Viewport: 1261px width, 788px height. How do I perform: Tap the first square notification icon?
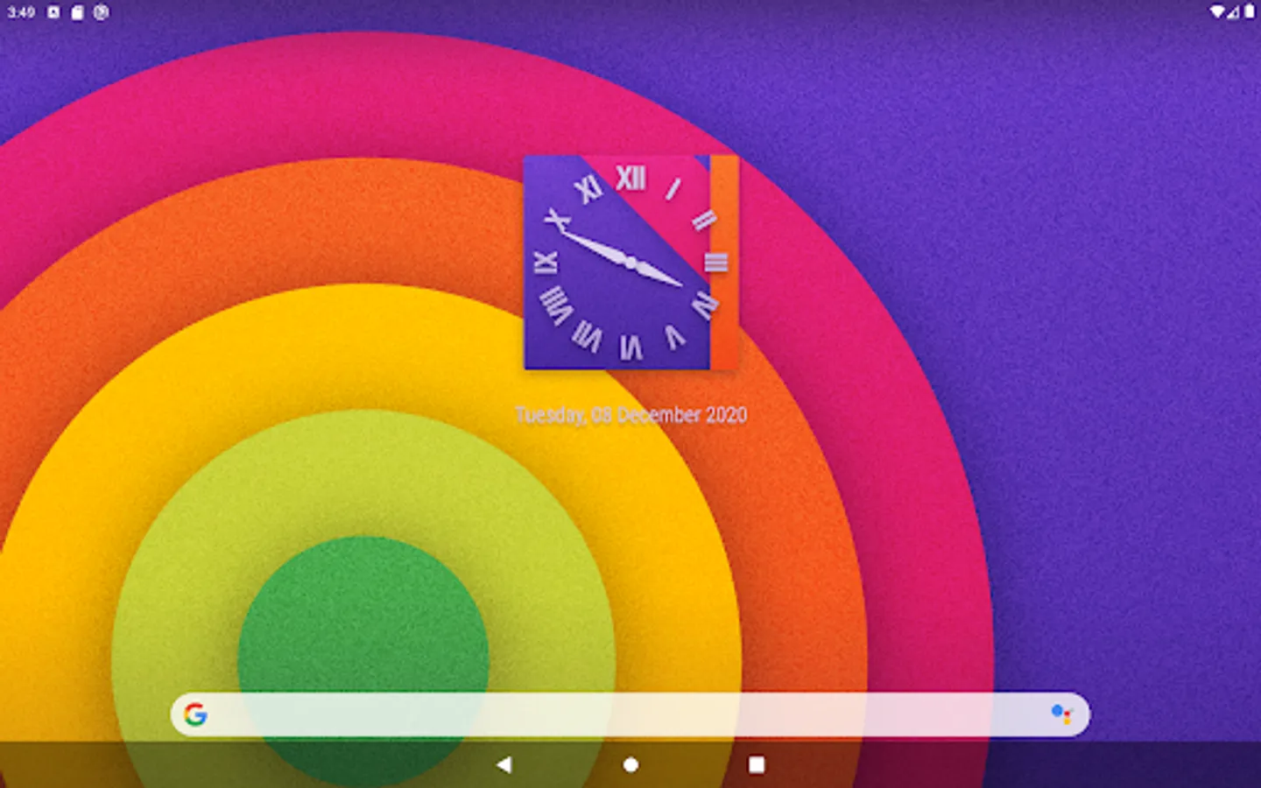[x=53, y=12]
